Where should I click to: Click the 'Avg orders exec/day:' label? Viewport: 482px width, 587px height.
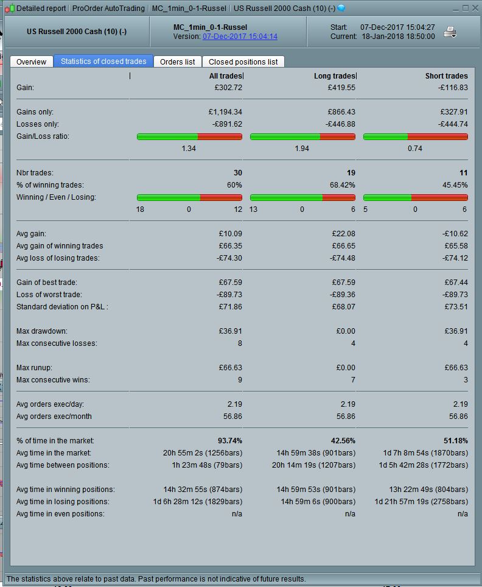coord(50,404)
